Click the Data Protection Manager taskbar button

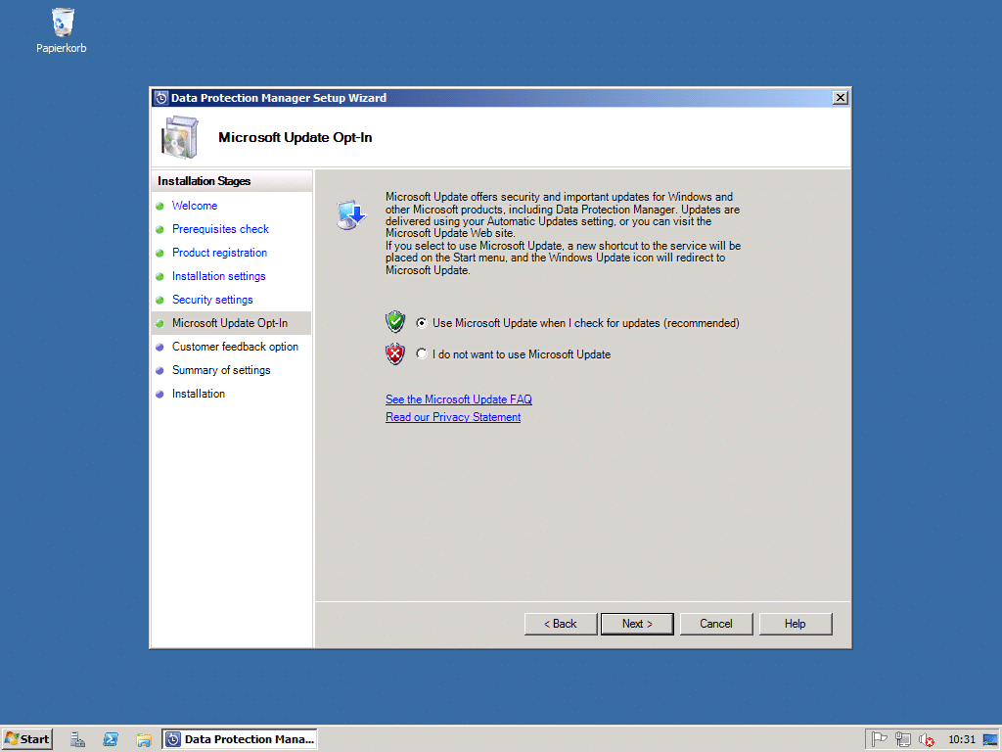[x=240, y=739]
